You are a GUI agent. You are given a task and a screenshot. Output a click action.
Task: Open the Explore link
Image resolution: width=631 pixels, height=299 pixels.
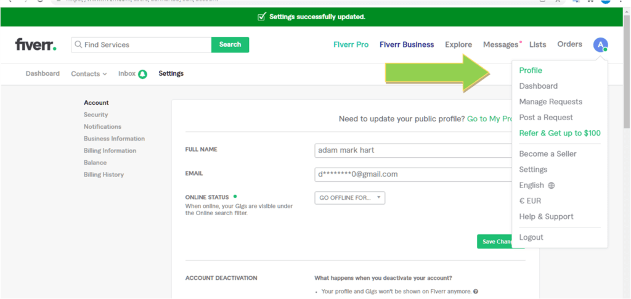point(458,44)
